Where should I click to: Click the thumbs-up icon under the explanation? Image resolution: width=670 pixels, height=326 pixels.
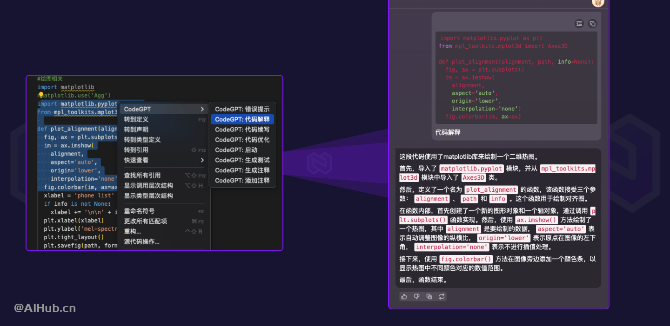coord(404,296)
